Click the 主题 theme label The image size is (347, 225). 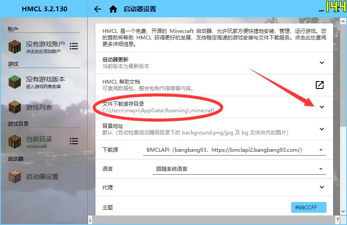tap(108, 208)
